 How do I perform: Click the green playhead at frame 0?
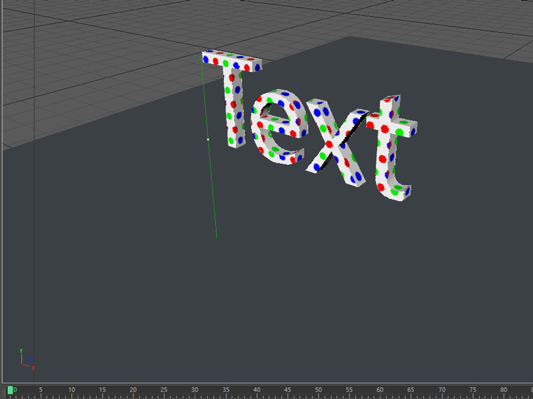click(10, 390)
